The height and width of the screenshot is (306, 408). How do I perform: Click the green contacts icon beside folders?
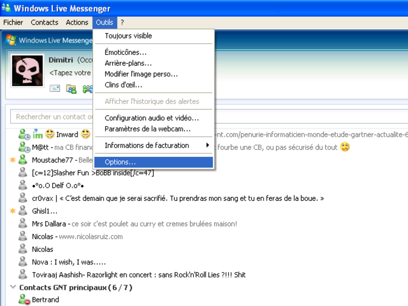point(88,89)
